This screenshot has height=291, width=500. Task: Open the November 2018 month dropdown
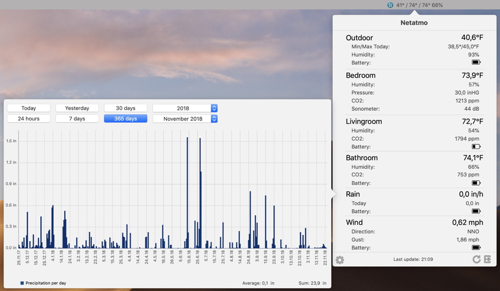pyautogui.click(x=185, y=119)
